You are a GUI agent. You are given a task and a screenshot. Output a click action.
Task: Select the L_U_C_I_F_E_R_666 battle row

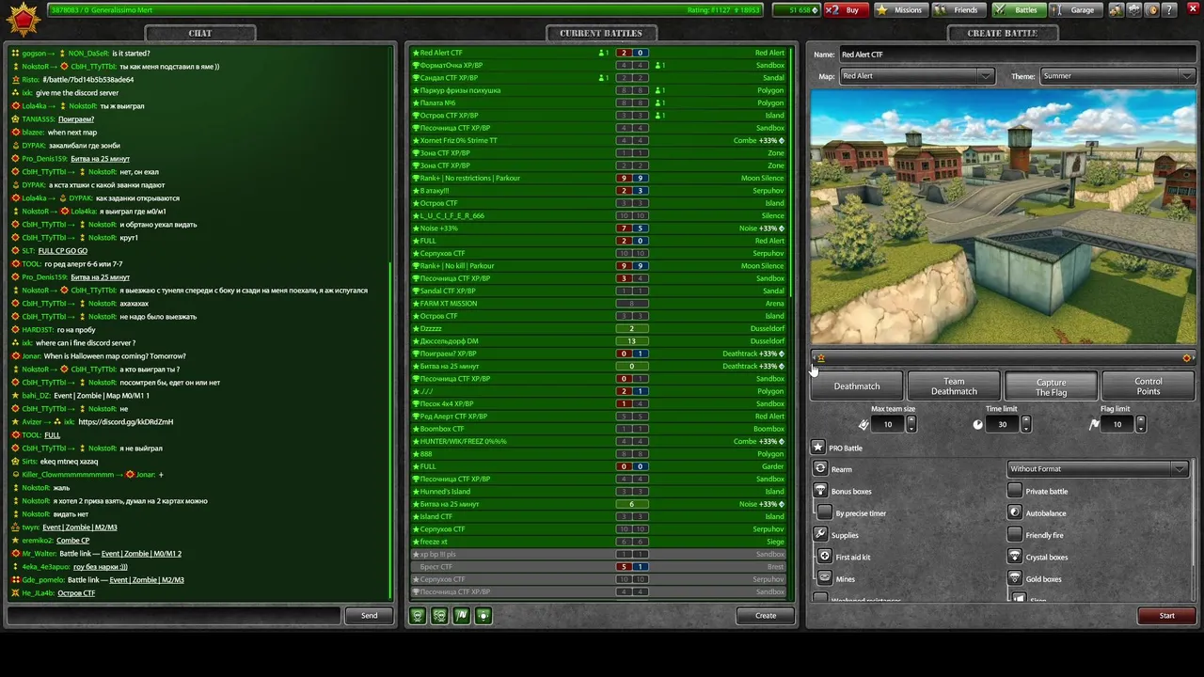click(598, 215)
